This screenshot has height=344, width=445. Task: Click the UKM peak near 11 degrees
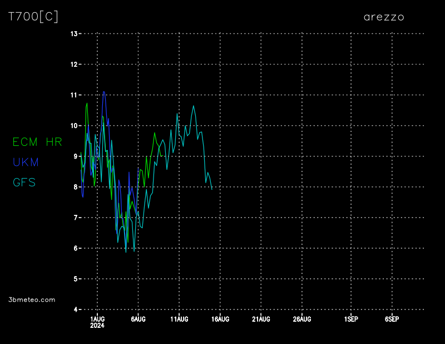(104, 92)
